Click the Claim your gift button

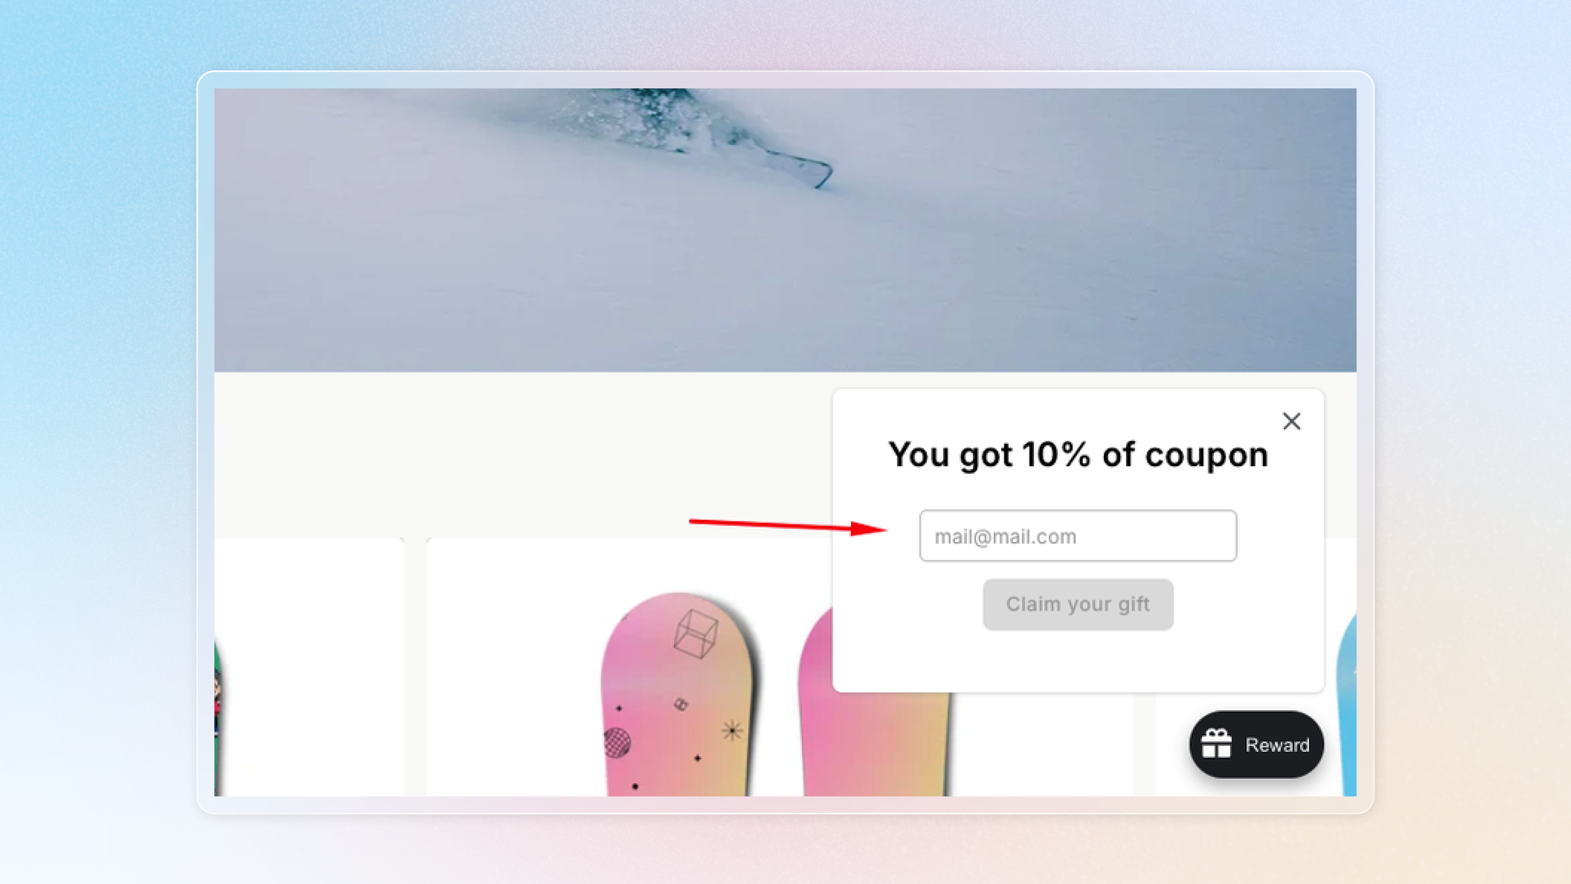click(x=1078, y=604)
